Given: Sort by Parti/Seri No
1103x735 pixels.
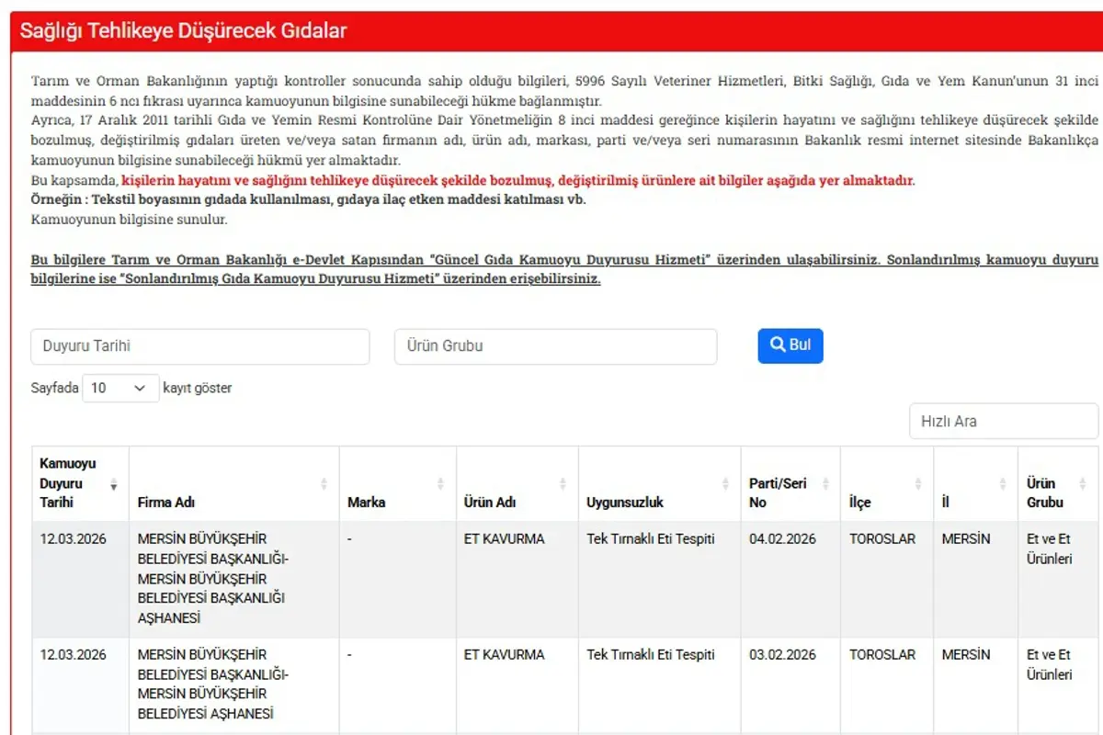Looking at the screenshot, I should pos(826,482).
